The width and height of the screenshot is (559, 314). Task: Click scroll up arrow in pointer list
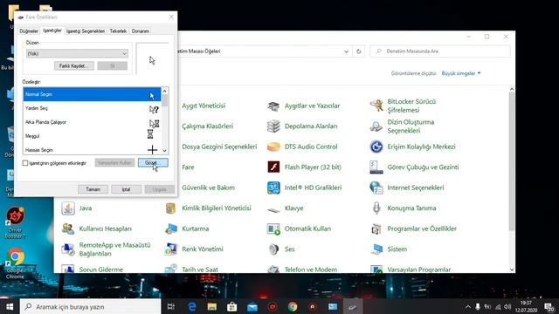tap(164, 91)
